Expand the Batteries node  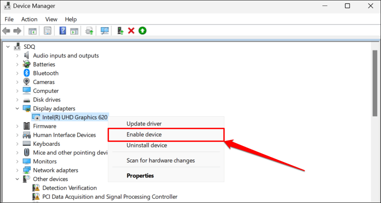[x=17, y=64]
